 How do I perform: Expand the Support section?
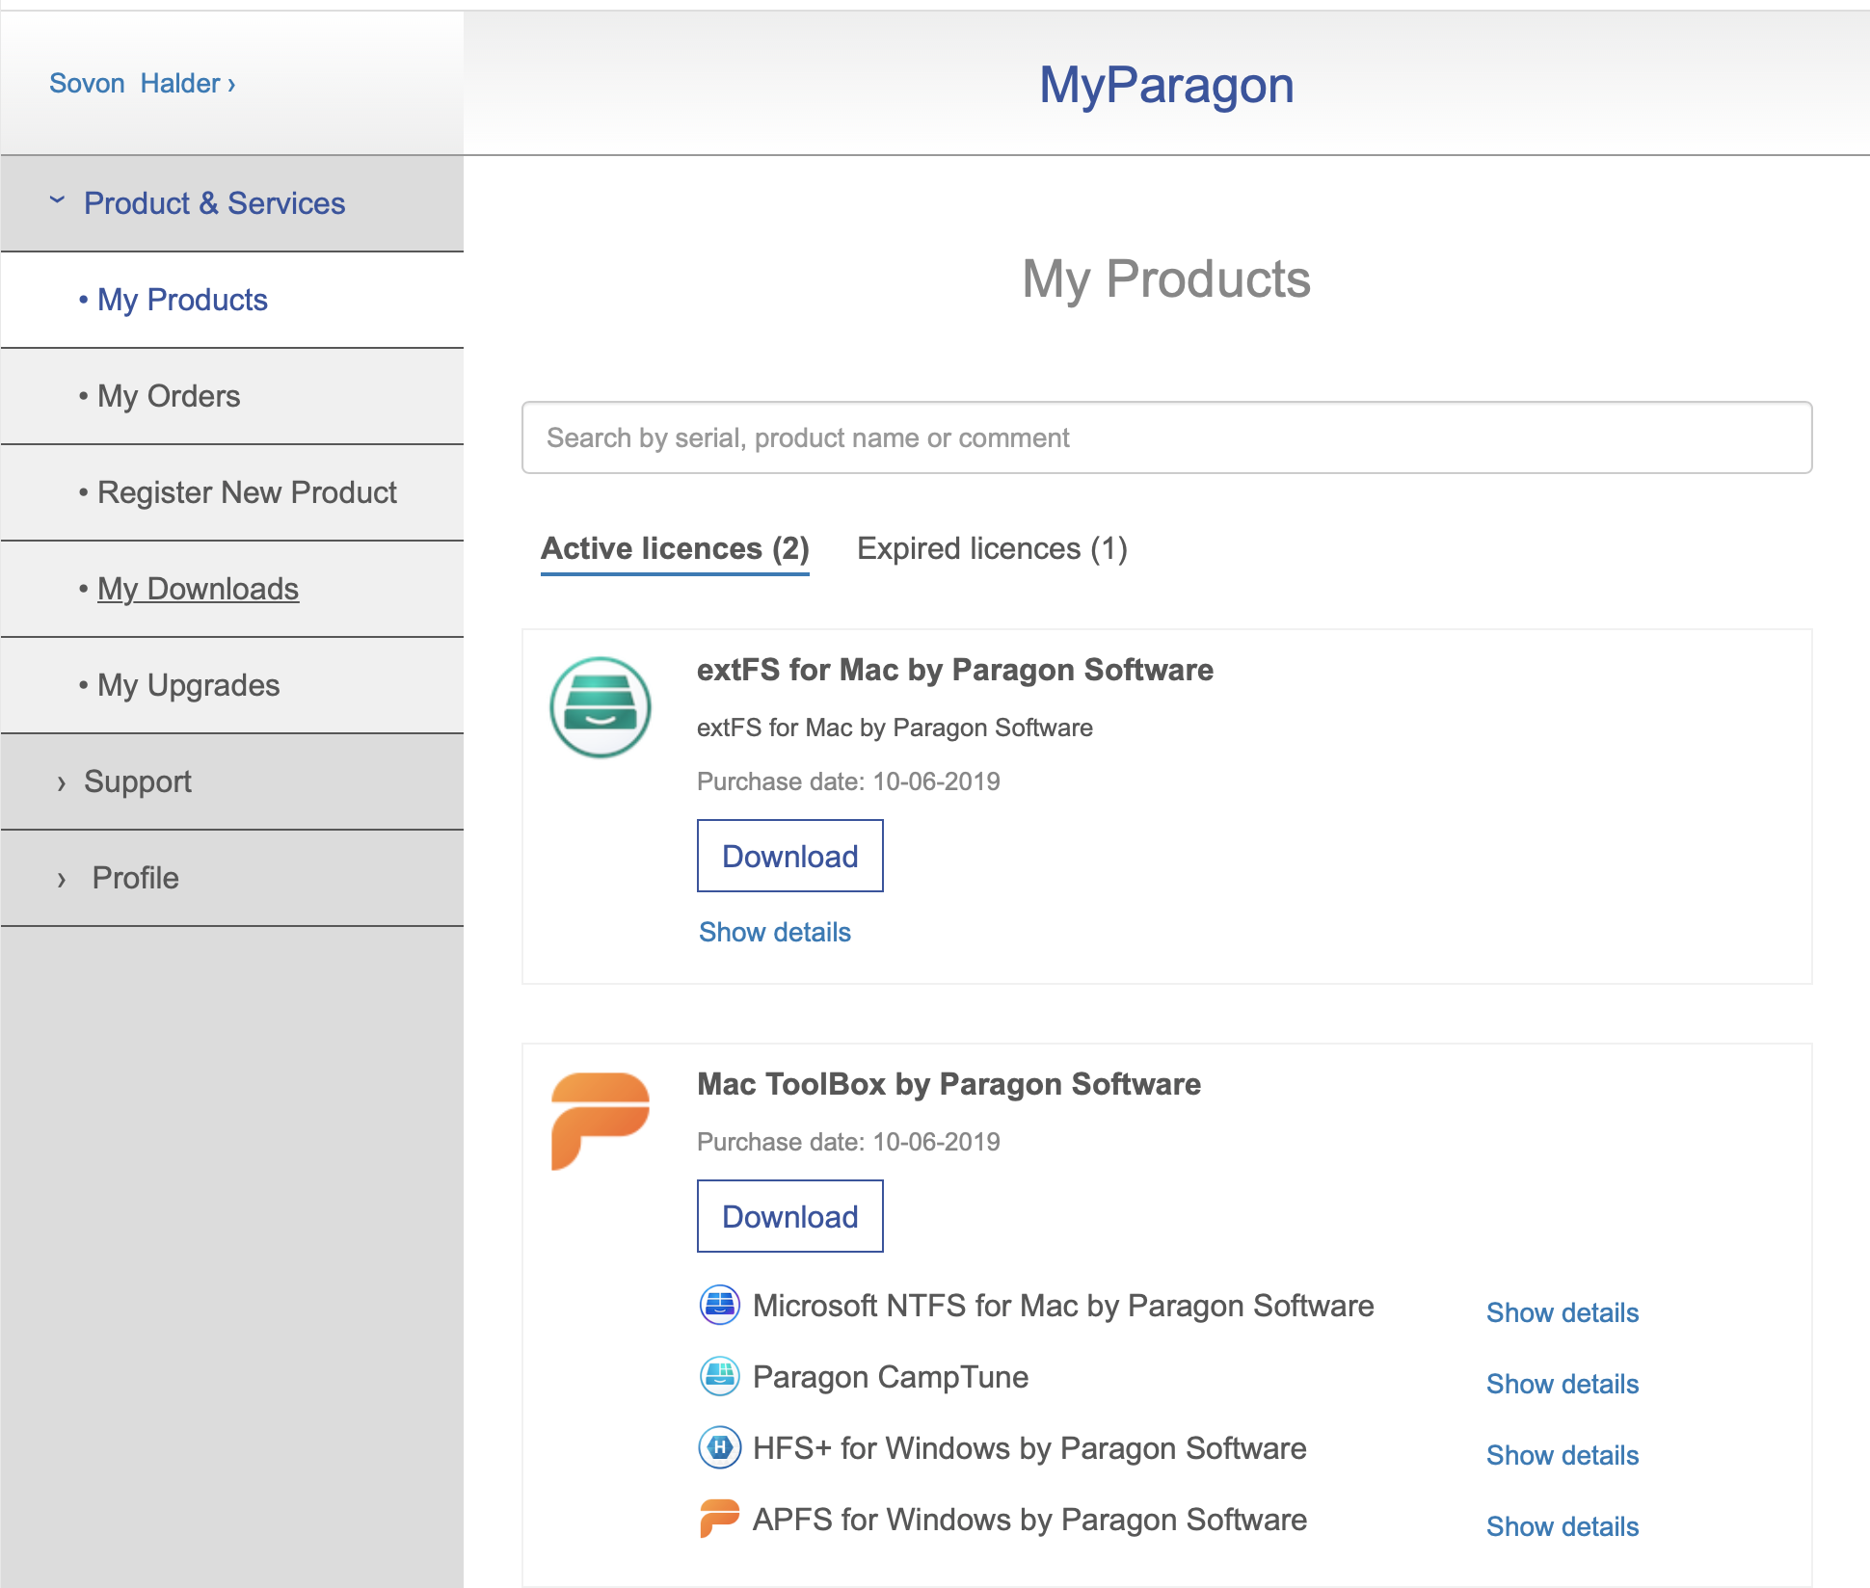coord(137,781)
